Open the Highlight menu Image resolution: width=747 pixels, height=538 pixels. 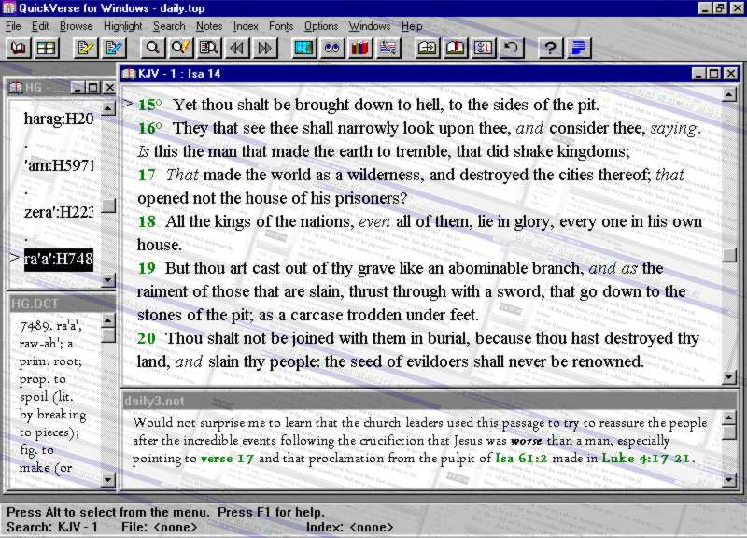click(123, 26)
